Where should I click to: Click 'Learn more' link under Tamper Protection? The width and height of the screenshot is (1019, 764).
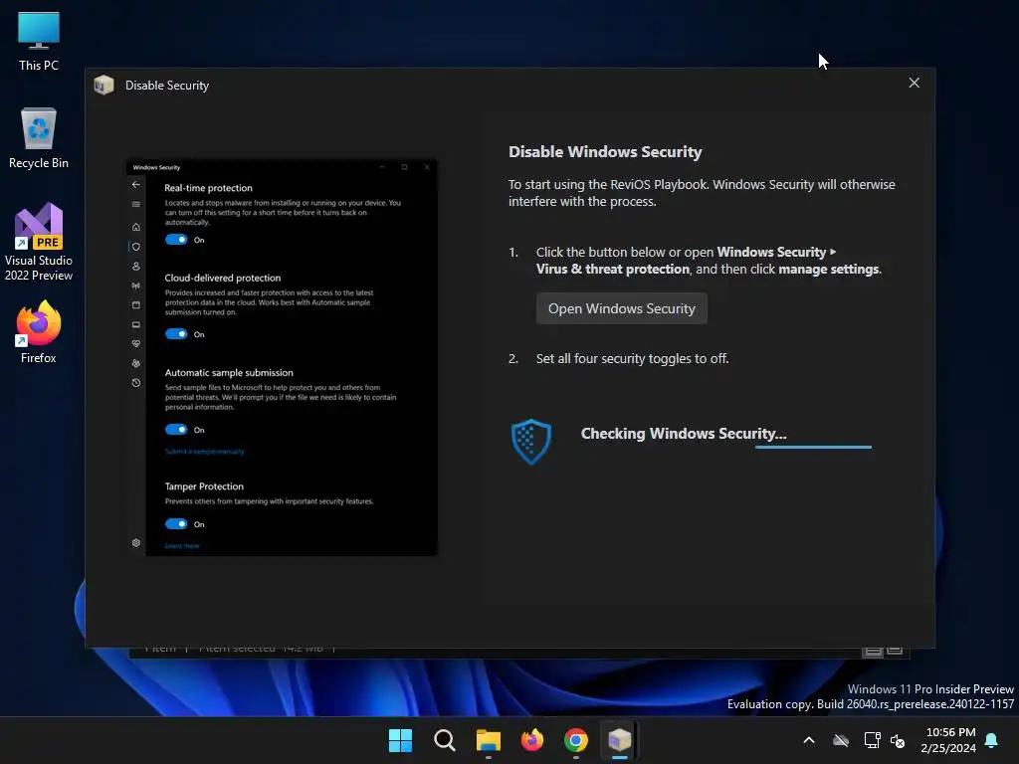point(182,546)
